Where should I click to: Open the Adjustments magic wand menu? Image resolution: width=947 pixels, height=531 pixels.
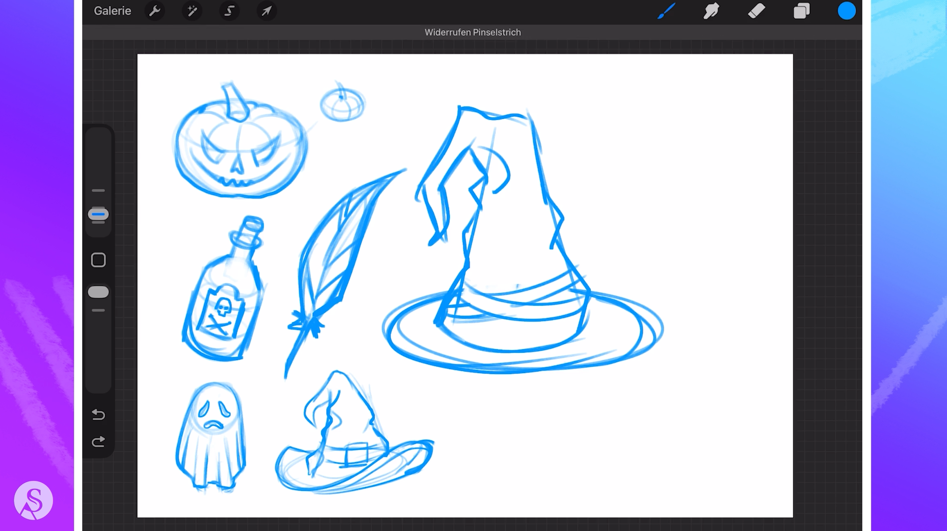(192, 11)
